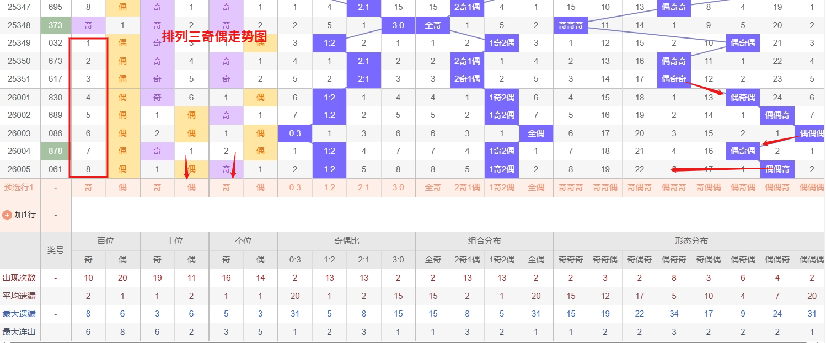Select 全偶 in the 预选行1 row
826x343 pixels.
point(536,187)
